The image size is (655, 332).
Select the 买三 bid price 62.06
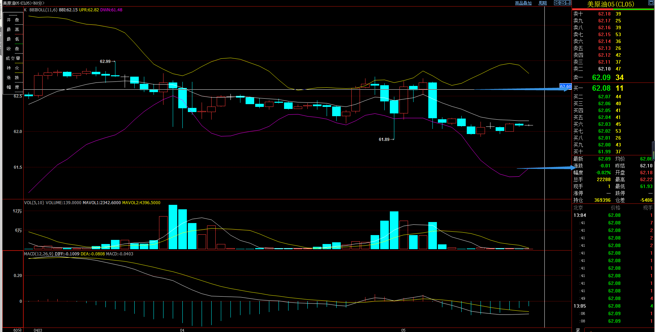605,103
